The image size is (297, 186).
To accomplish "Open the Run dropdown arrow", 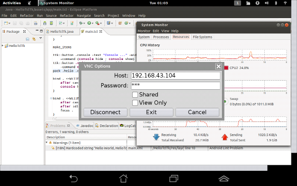I will pos(92,23).
